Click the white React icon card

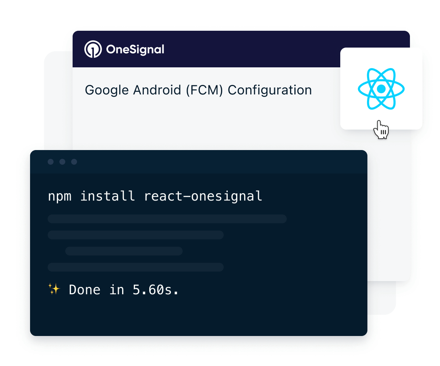[x=381, y=88]
